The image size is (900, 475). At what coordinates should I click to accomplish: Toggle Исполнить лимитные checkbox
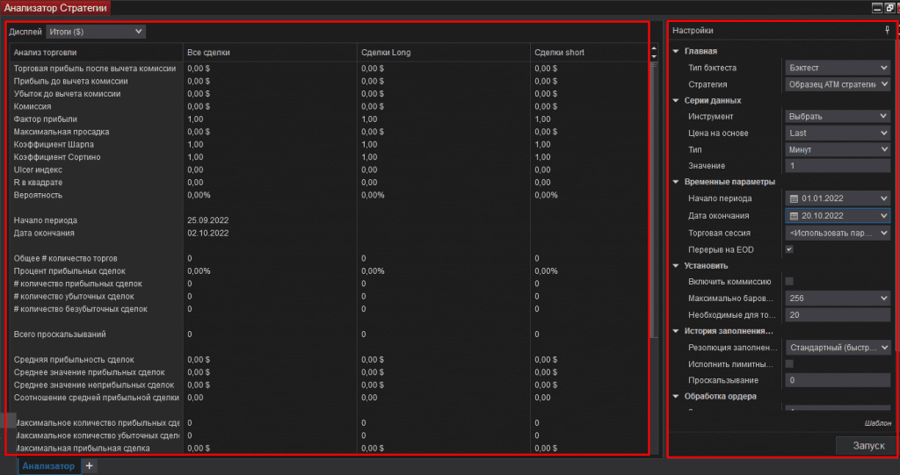(789, 363)
